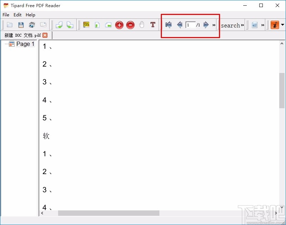Open the dropdown arrow beside the info icon

(282, 25)
